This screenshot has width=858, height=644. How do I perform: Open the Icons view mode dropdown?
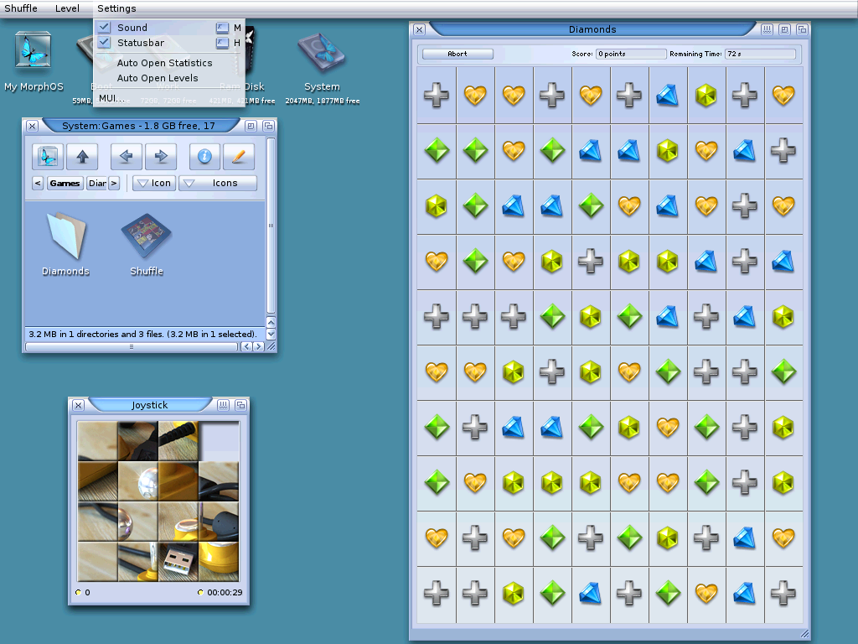(x=219, y=183)
